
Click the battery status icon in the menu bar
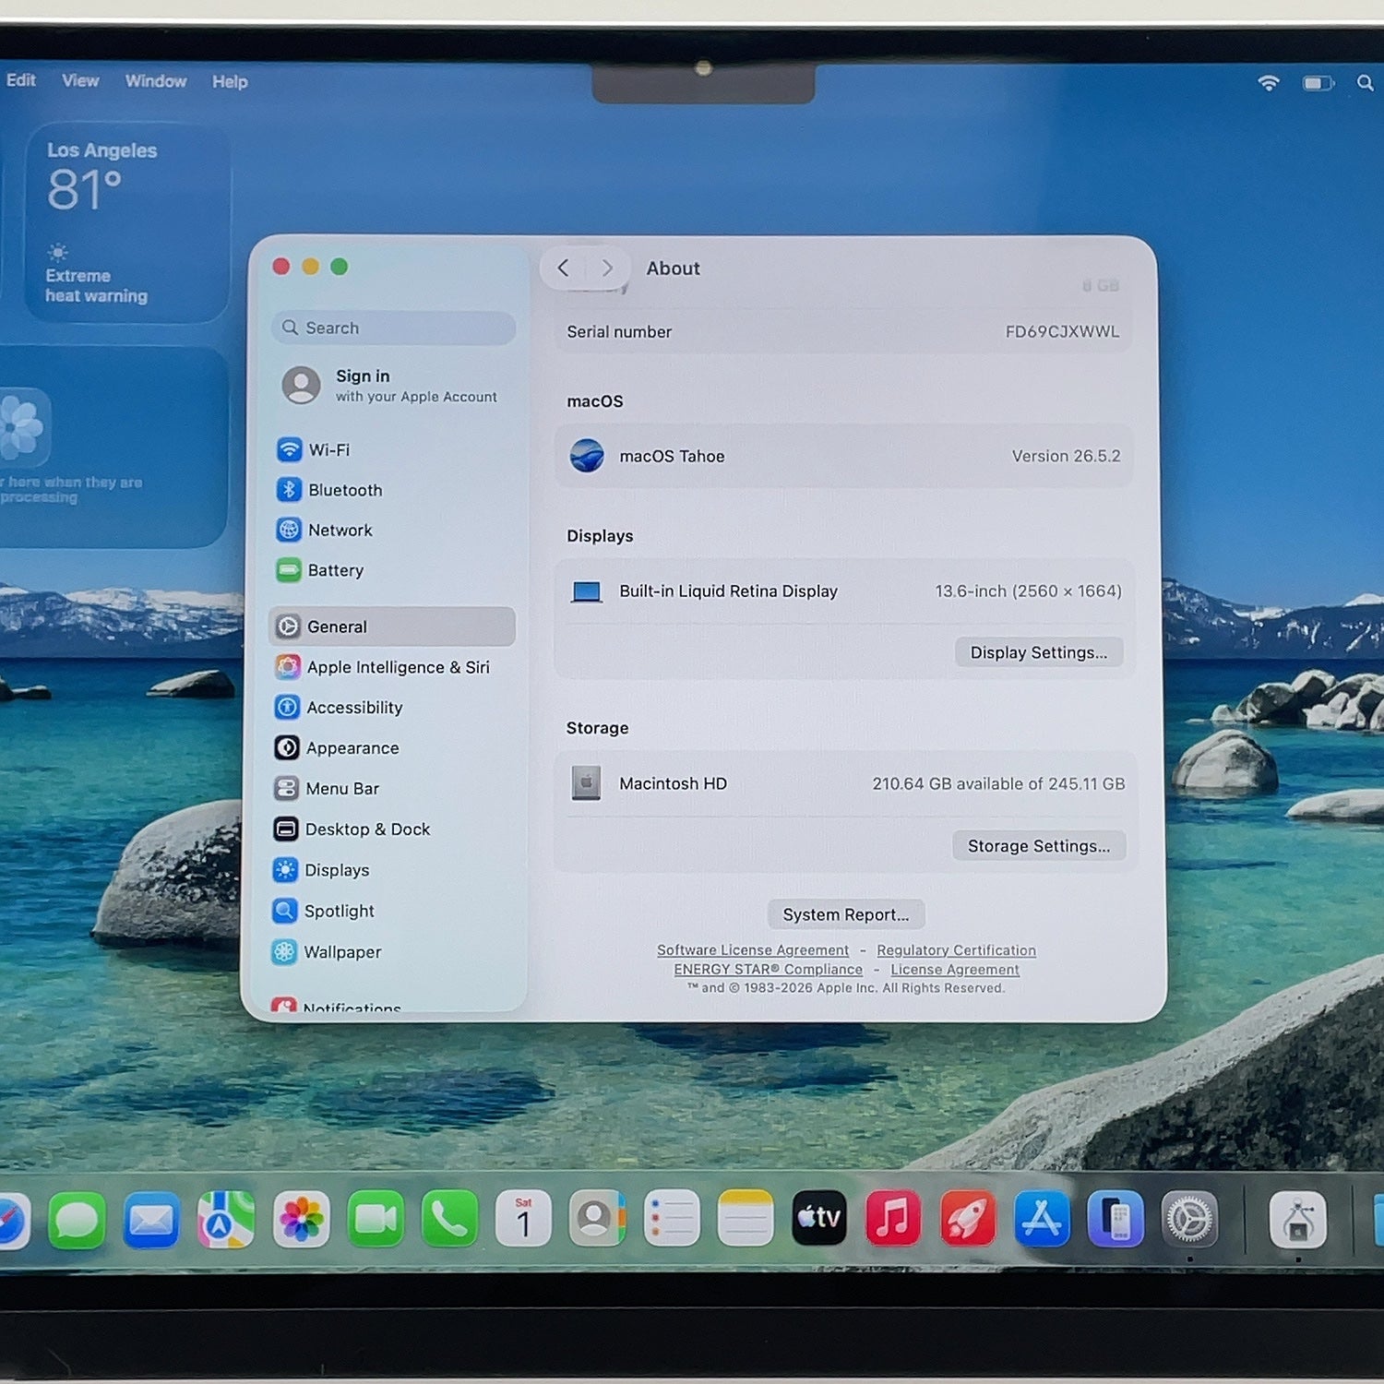(1318, 84)
